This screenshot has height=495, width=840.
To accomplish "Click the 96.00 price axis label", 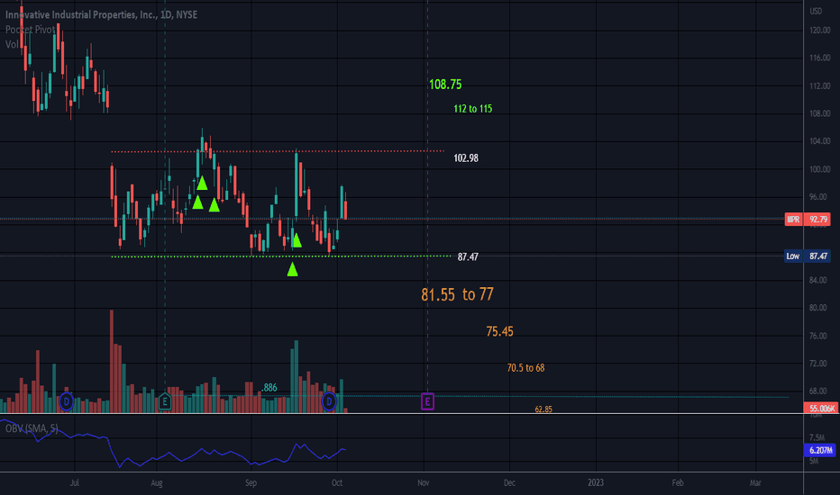I will pos(818,197).
